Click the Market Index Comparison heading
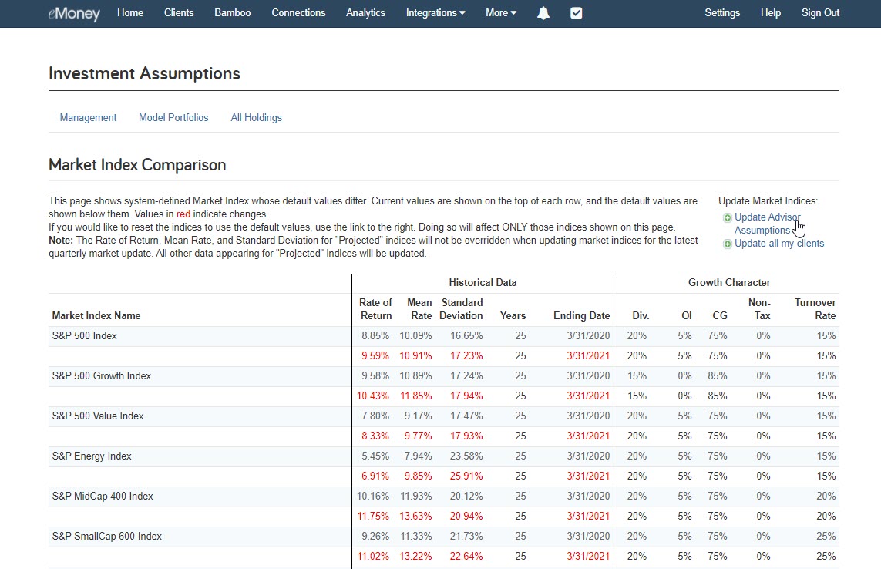Screen dimensions: 881x569 coord(137,165)
